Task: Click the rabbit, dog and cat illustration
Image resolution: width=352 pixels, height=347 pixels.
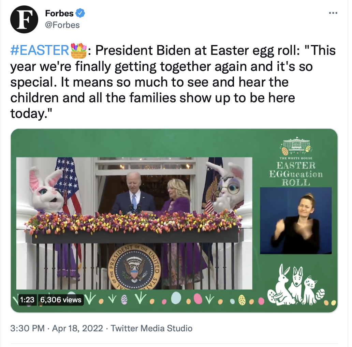Action: point(296,284)
